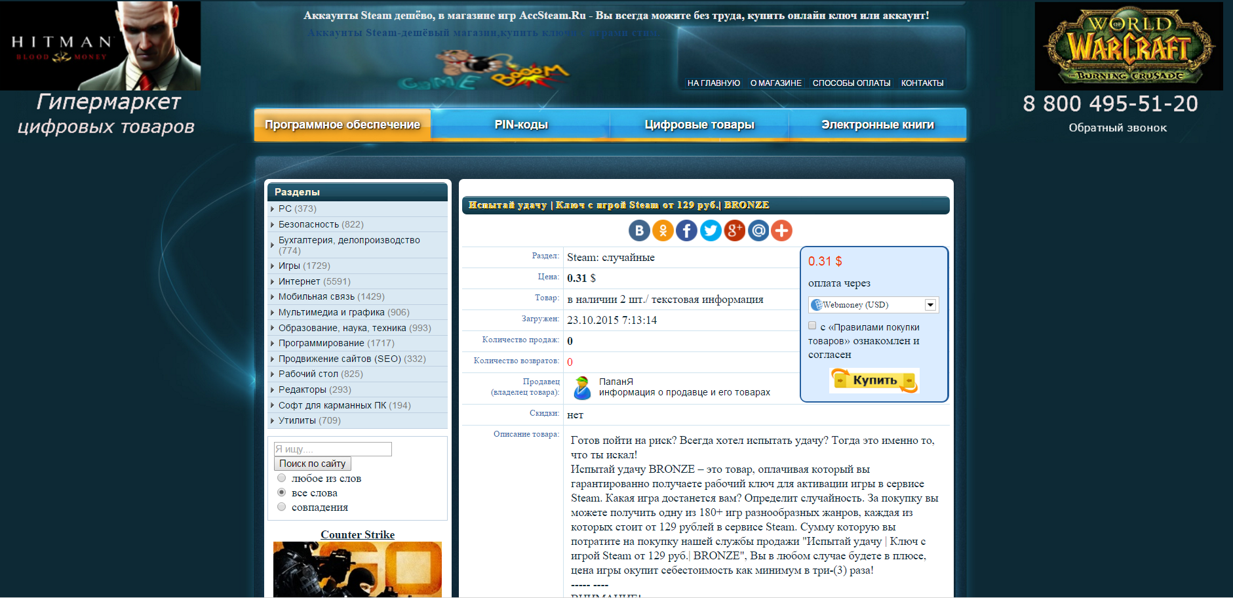Expand the Бухгалтерия, делопроизводство section arrow
This screenshot has height=598, width=1233.
273,245
